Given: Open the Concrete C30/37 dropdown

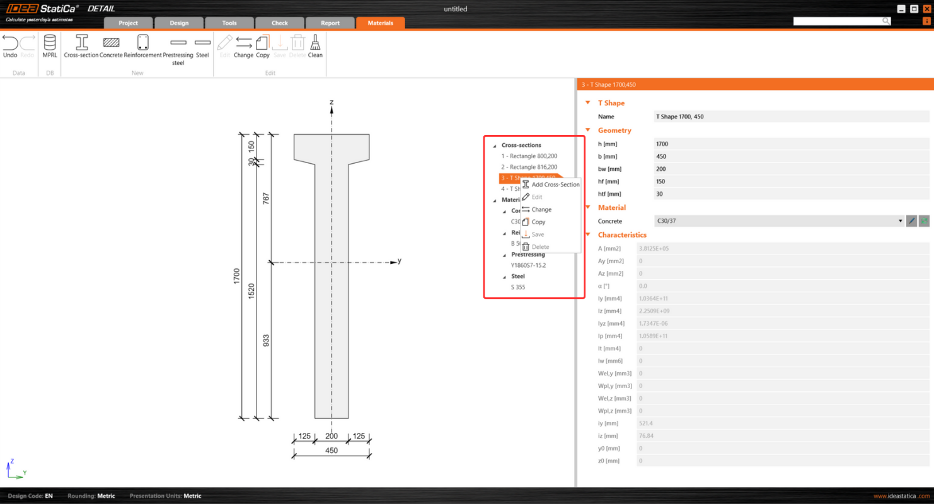Looking at the screenshot, I should click(900, 220).
